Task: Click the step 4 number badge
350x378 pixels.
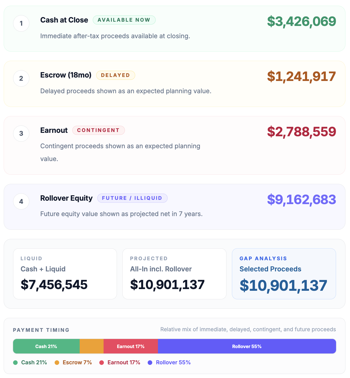Action: coord(21,202)
